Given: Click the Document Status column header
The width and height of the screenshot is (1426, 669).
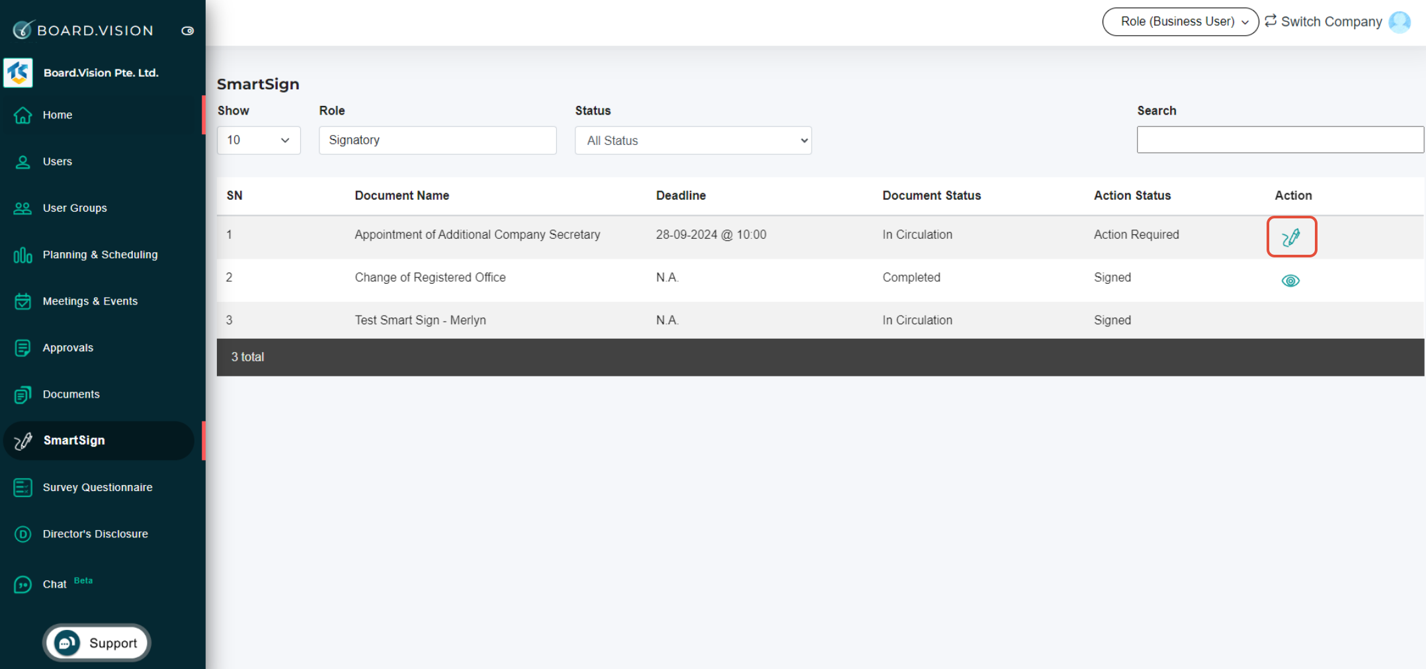Looking at the screenshot, I should point(931,196).
